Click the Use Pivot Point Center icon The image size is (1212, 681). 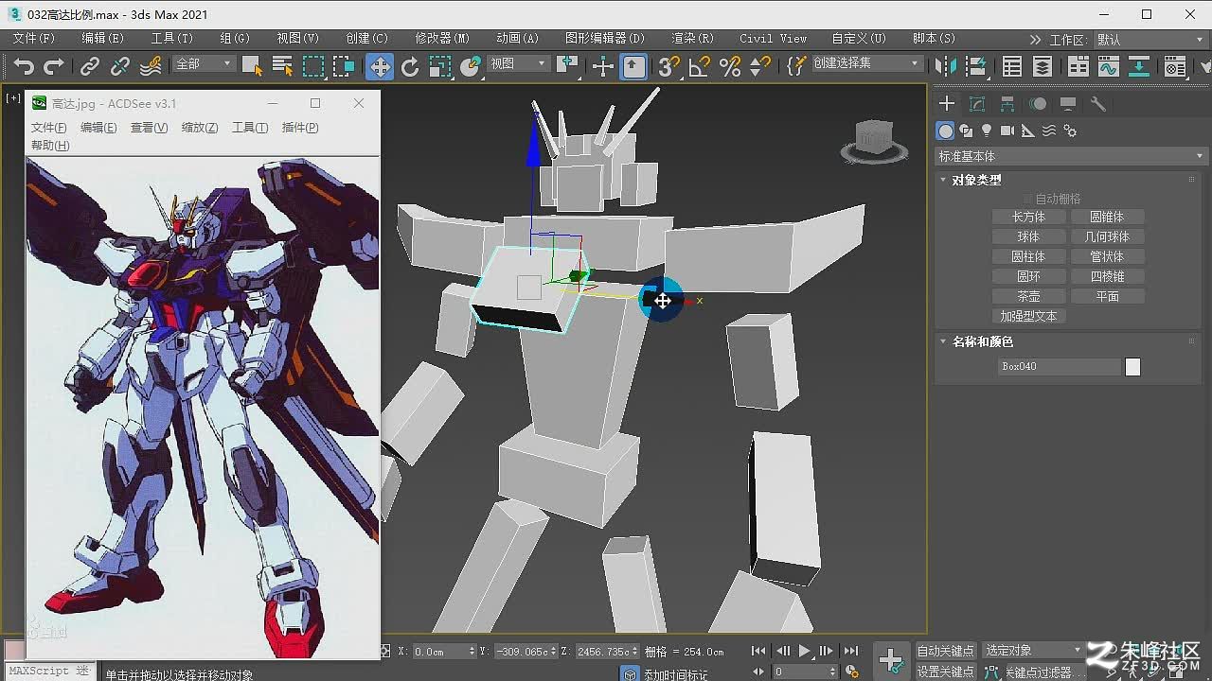click(568, 65)
